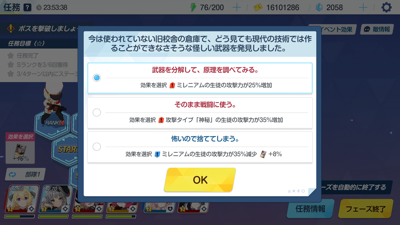Click the フェーズ終了 button
The image size is (400, 225).
point(365,208)
